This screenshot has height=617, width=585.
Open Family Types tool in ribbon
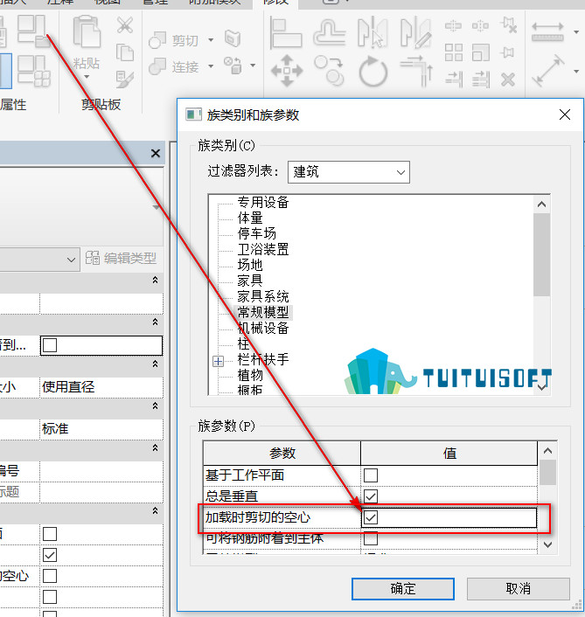[x=34, y=71]
